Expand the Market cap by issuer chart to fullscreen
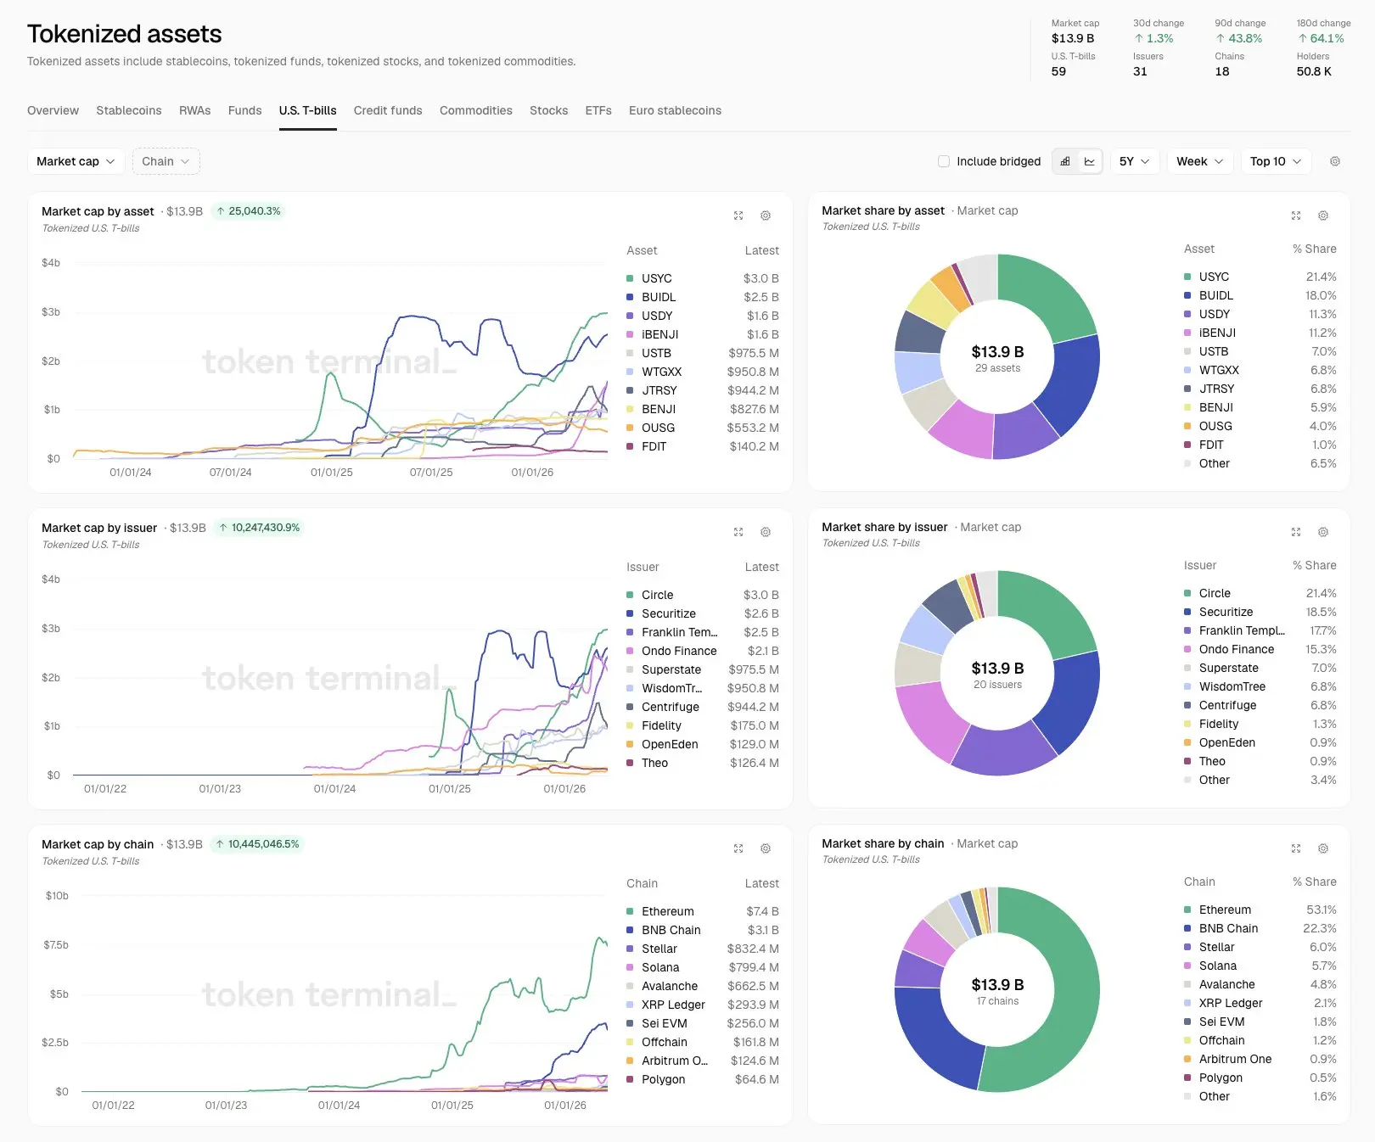The height and width of the screenshot is (1142, 1375). click(738, 532)
